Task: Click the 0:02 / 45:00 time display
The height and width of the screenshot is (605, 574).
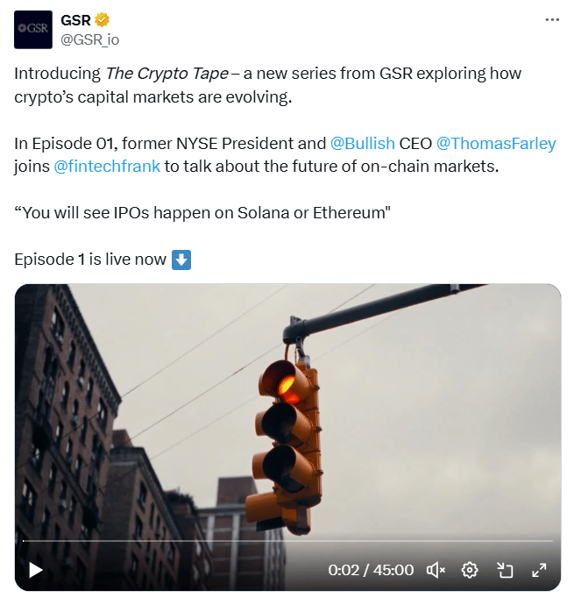Action: (371, 570)
